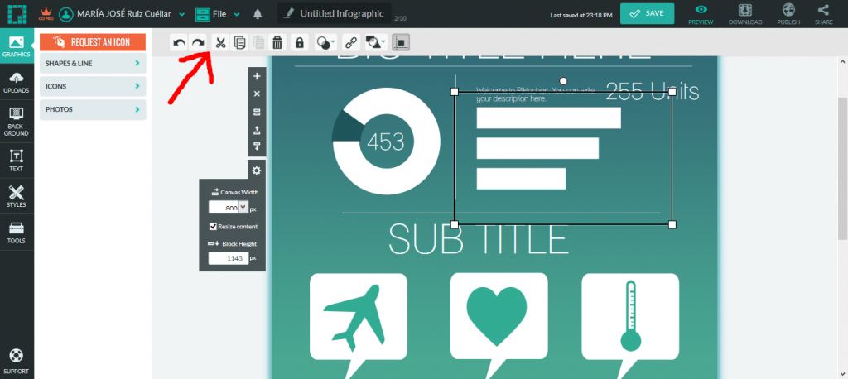Cut selection with the scissors icon
The height and width of the screenshot is (379, 848).
click(x=220, y=42)
